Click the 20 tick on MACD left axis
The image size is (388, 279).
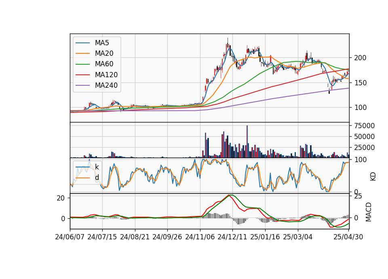pos(61,198)
